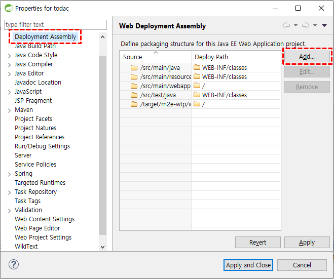Expand the JavaScript node
The height and width of the screenshot is (279, 334).
[9, 92]
